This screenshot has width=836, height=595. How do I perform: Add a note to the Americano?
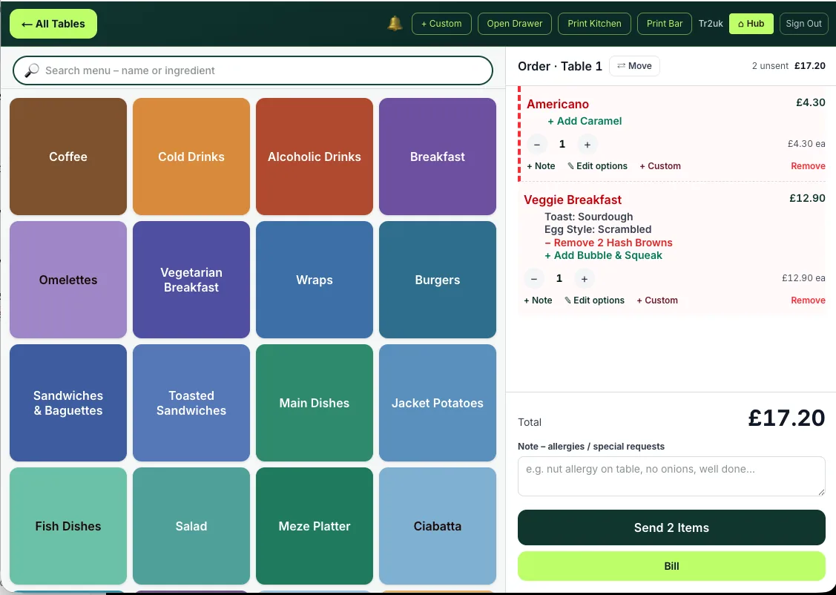[x=541, y=165]
